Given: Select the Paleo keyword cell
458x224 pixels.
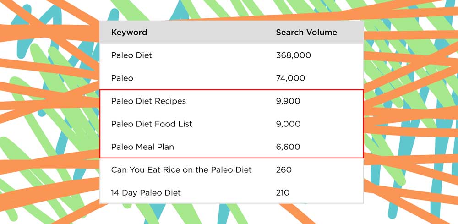Looking at the screenshot, I should pos(122,78).
